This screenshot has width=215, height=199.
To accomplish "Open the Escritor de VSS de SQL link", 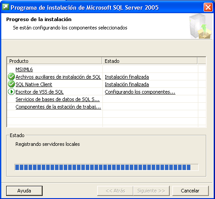I will [40, 92].
